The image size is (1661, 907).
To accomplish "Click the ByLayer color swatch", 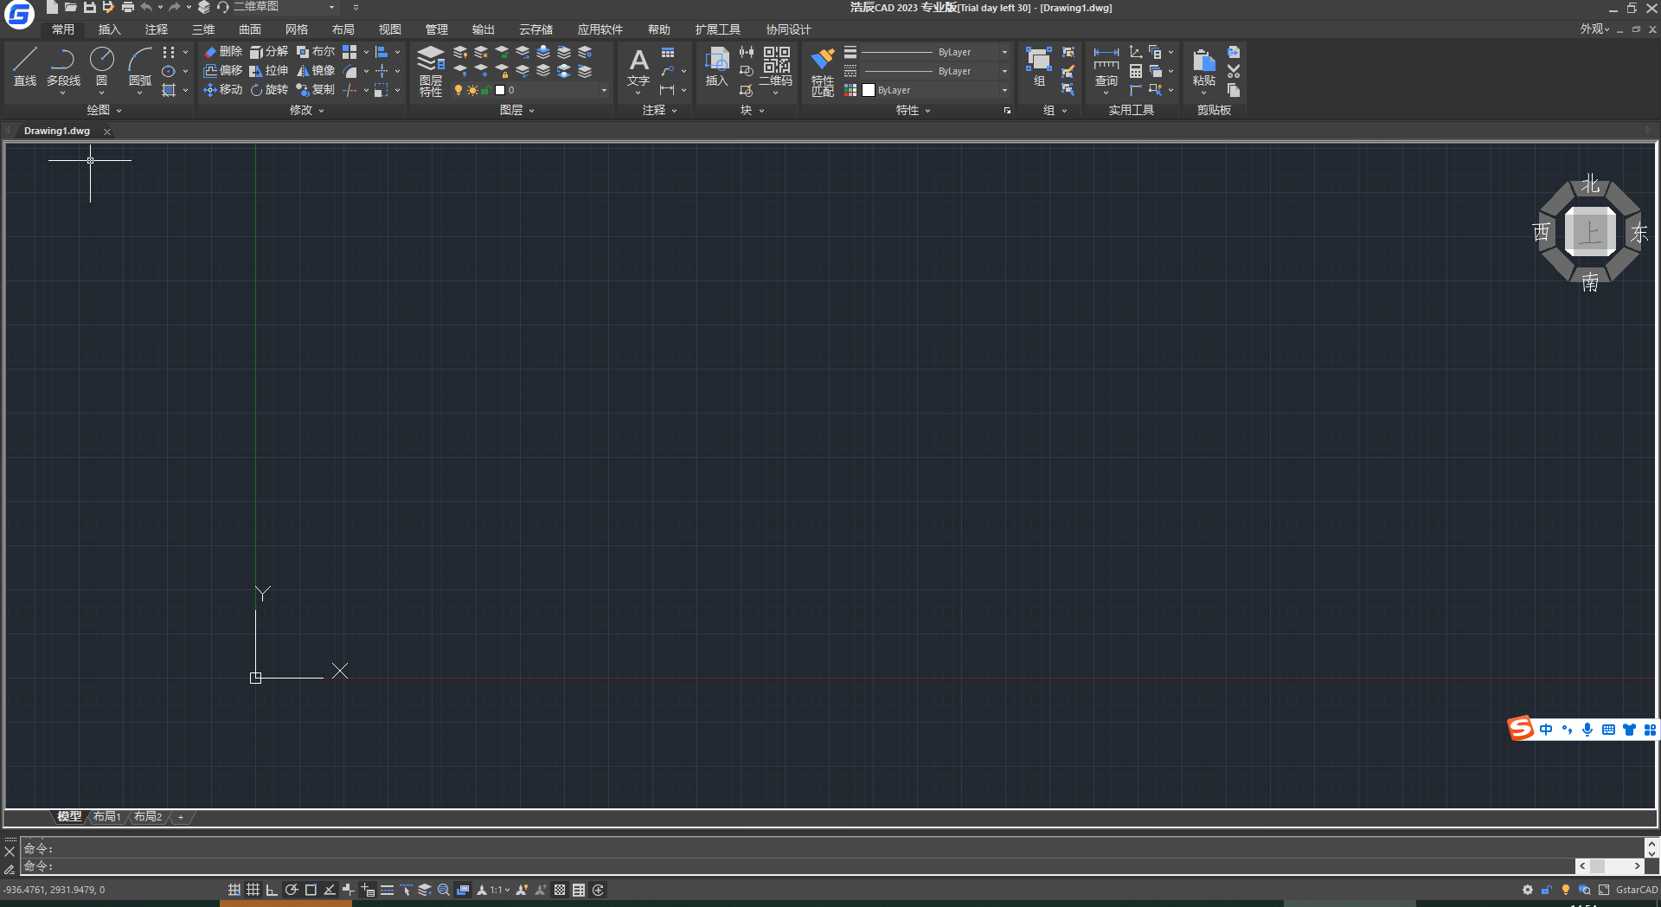I will pyautogui.click(x=869, y=90).
